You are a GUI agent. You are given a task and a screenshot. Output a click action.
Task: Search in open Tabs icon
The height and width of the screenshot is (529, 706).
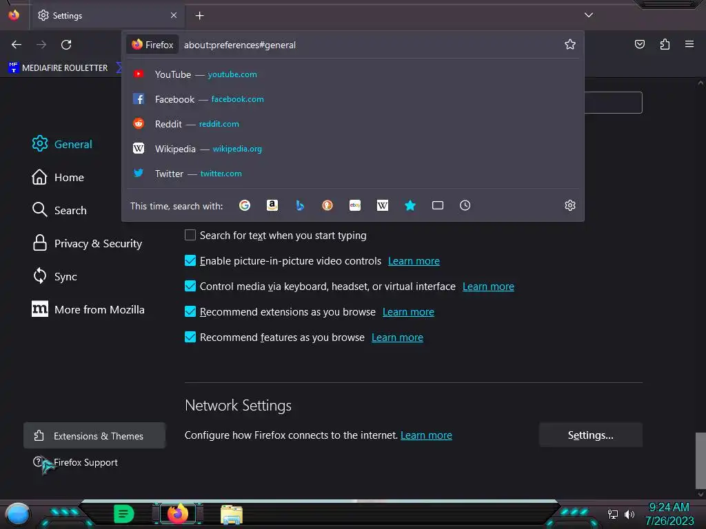point(438,205)
